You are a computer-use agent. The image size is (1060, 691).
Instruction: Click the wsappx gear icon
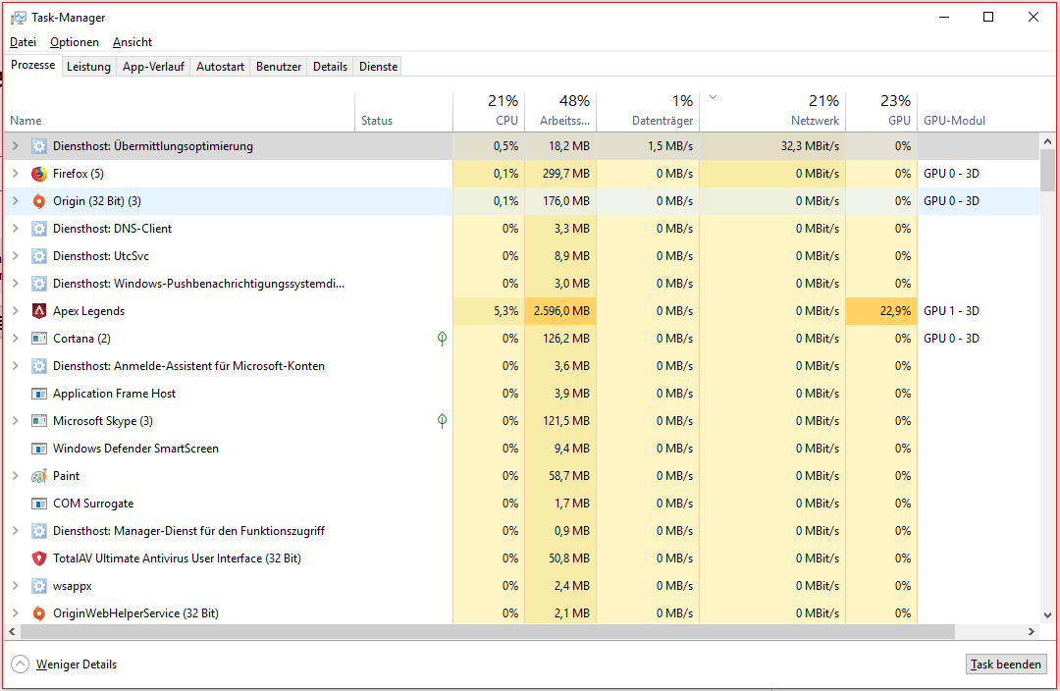tap(39, 586)
